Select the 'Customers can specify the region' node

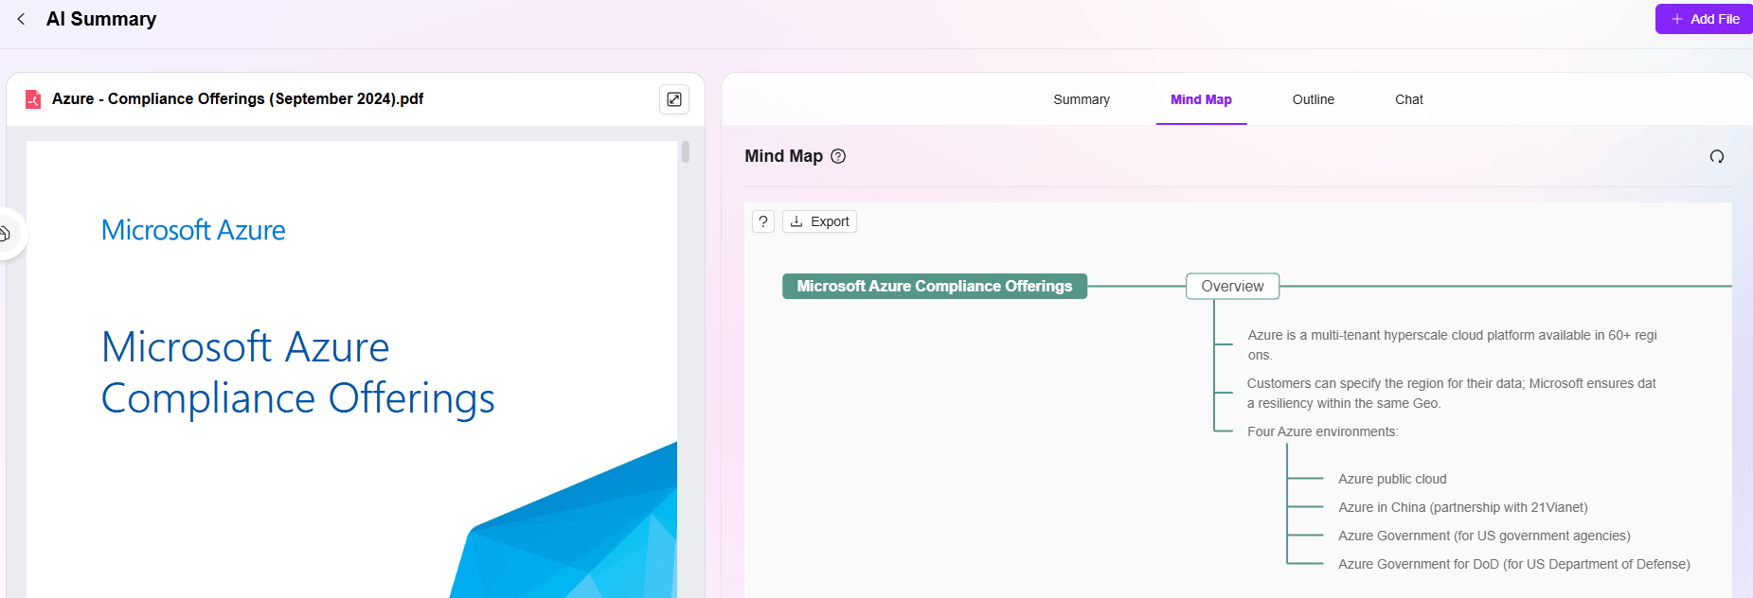point(1451,394)
